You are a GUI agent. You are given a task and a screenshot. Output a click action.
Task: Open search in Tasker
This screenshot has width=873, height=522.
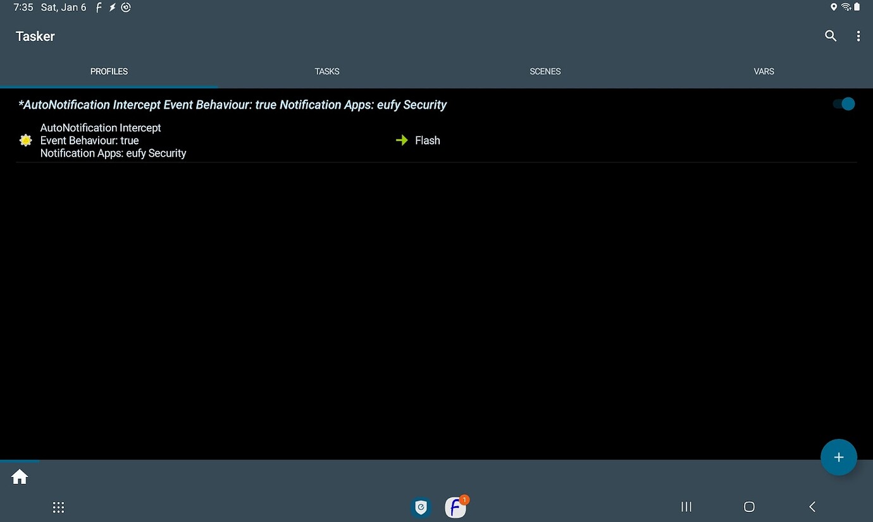click(x=830, y=36)
